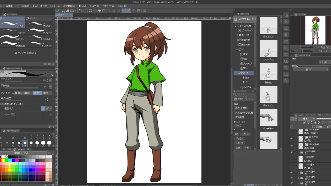Click the 検索キーワード search field
This screenshot has width=331, height=186.
(x=245, y=99)
